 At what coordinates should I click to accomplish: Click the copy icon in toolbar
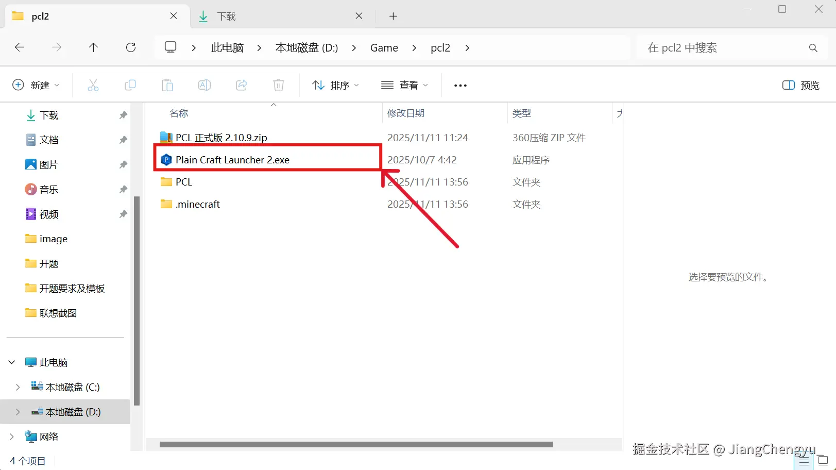pos(130,85)
